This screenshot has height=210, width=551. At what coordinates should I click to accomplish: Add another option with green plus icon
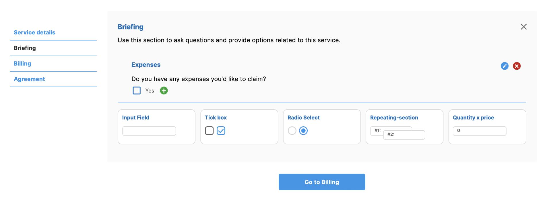click(164, 91)
